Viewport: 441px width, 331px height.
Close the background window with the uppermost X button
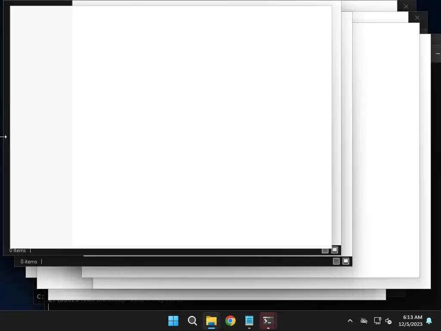tap(406, 6)
